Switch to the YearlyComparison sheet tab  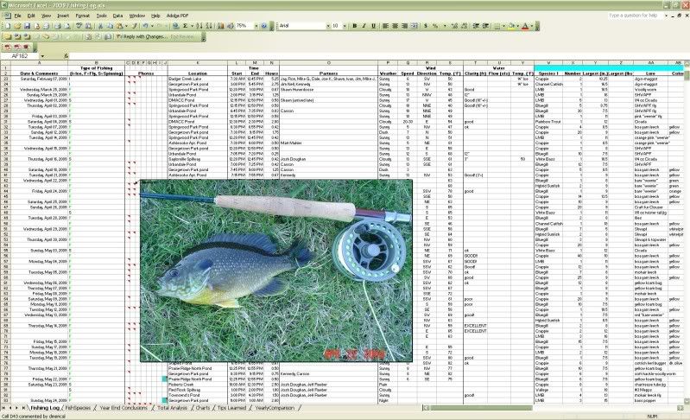point(275,408)
